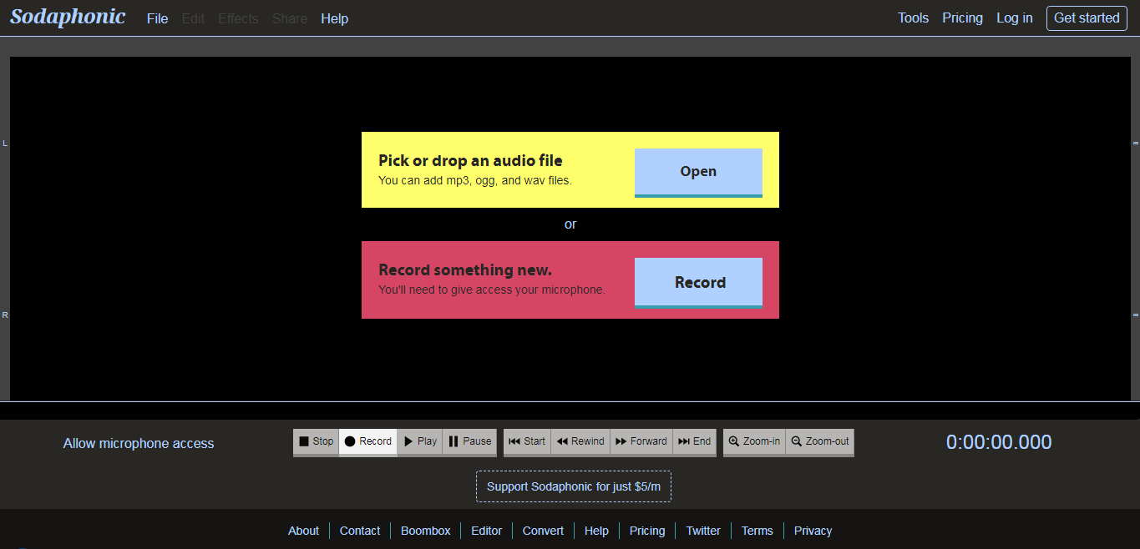Click 'You can add mp3, ogg, and wav files.'
The image size is (1140, 549).
click(x=475, y=180)
